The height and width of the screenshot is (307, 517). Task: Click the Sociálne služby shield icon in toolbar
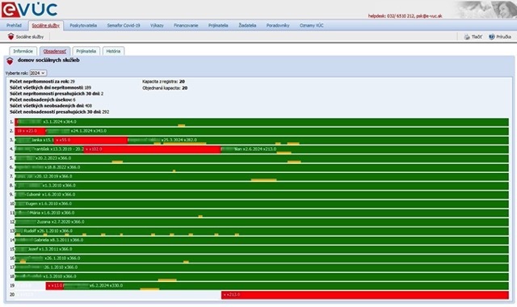coord(11,36)
